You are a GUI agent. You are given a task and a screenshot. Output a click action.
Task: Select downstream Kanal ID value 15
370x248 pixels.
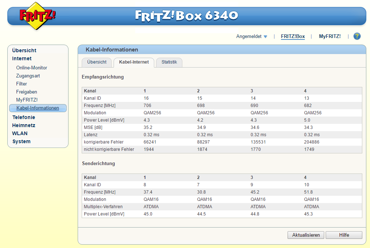pos(200,98)
